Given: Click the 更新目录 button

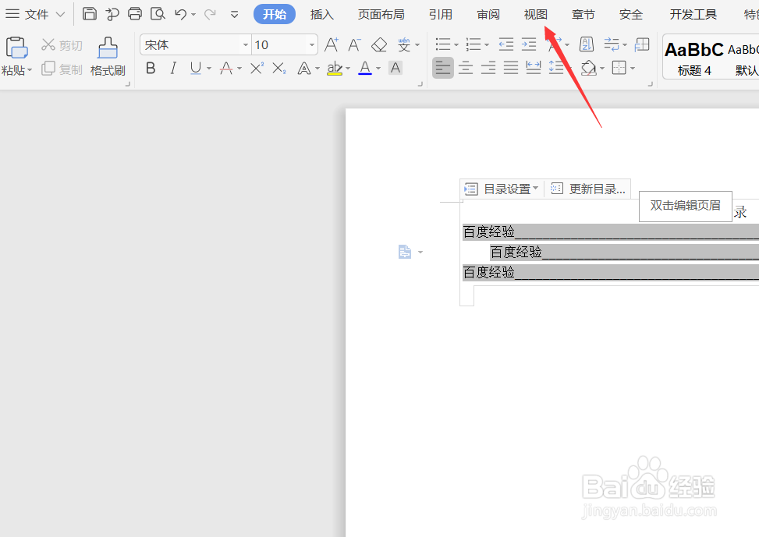Looking at the screenshot, I should (x=587, y=189).
